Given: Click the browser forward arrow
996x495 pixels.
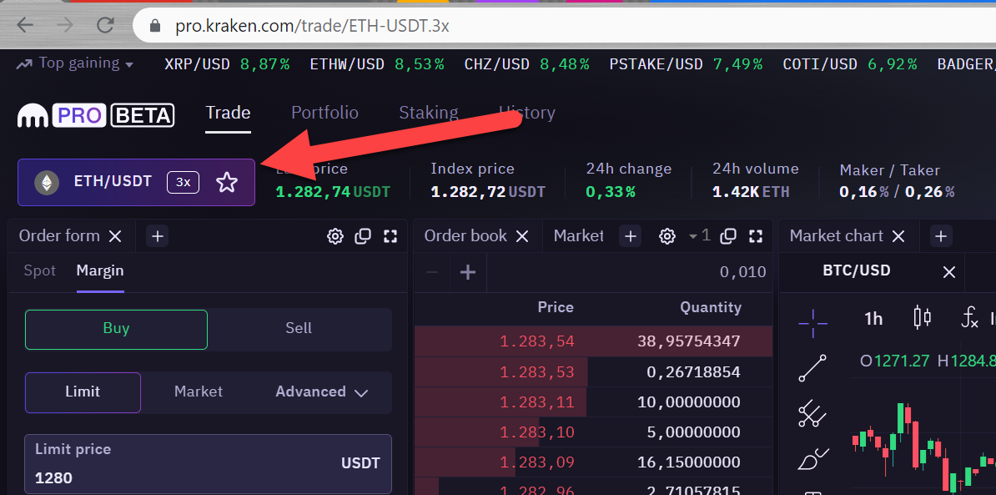Looking at the screenshot, I should coord(65,25).
